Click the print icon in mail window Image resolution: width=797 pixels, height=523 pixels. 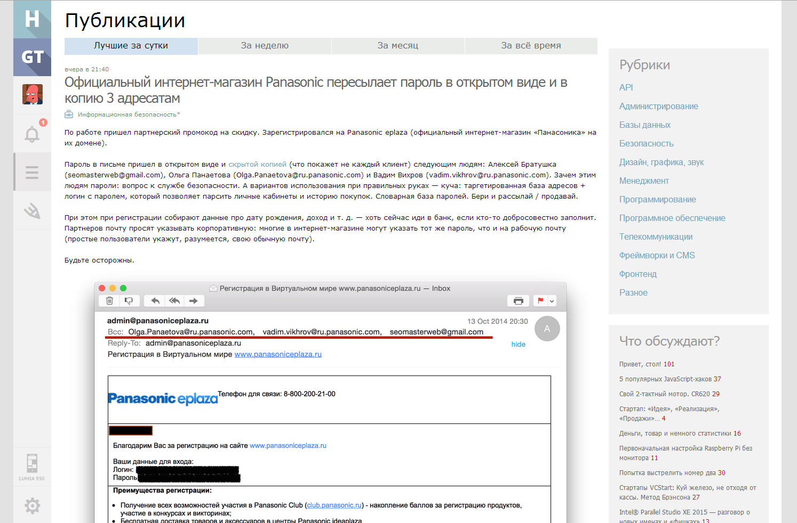[518, 301]
